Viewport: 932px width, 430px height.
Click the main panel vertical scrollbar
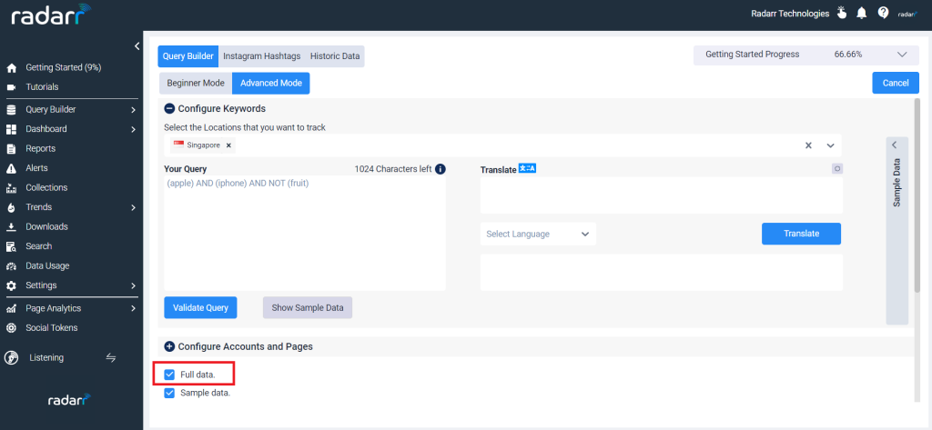coord(917,196)
